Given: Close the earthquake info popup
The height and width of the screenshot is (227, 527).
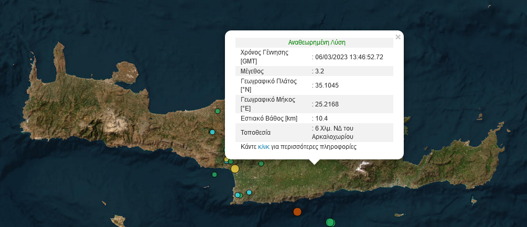Looking at the screenshot, I should (x=398, y=37).
